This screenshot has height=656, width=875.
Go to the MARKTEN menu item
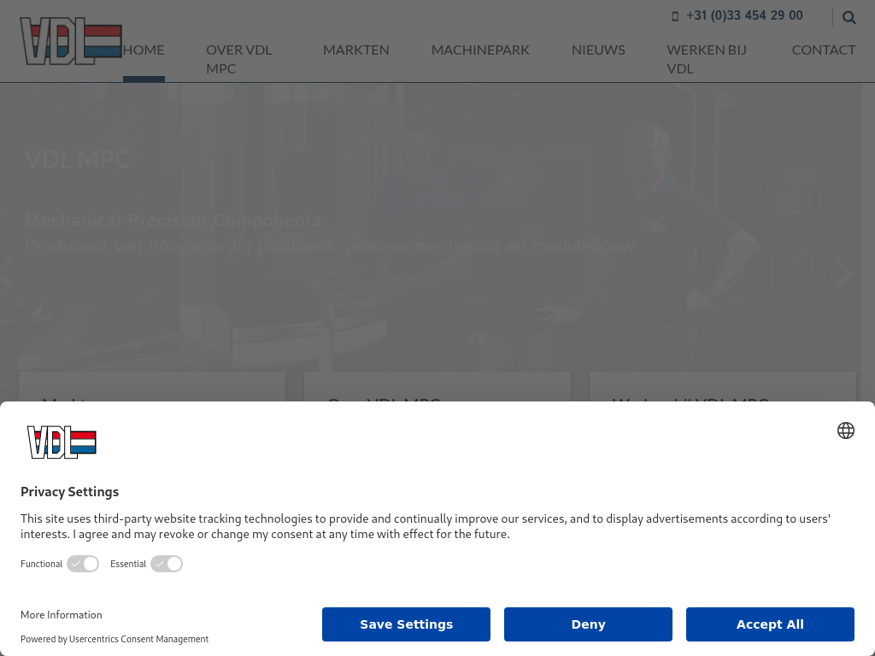point(356,50)
